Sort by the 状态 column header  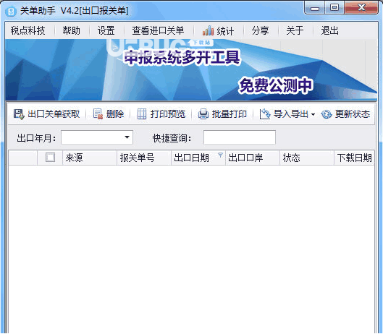coord(307,158)
